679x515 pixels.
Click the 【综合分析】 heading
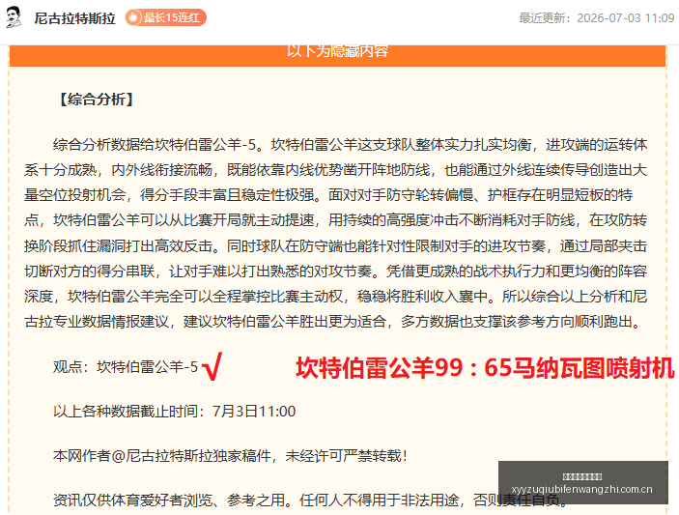click(x=97, y=100)
